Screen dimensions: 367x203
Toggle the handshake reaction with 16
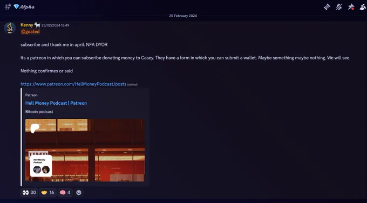coord(47,192)
